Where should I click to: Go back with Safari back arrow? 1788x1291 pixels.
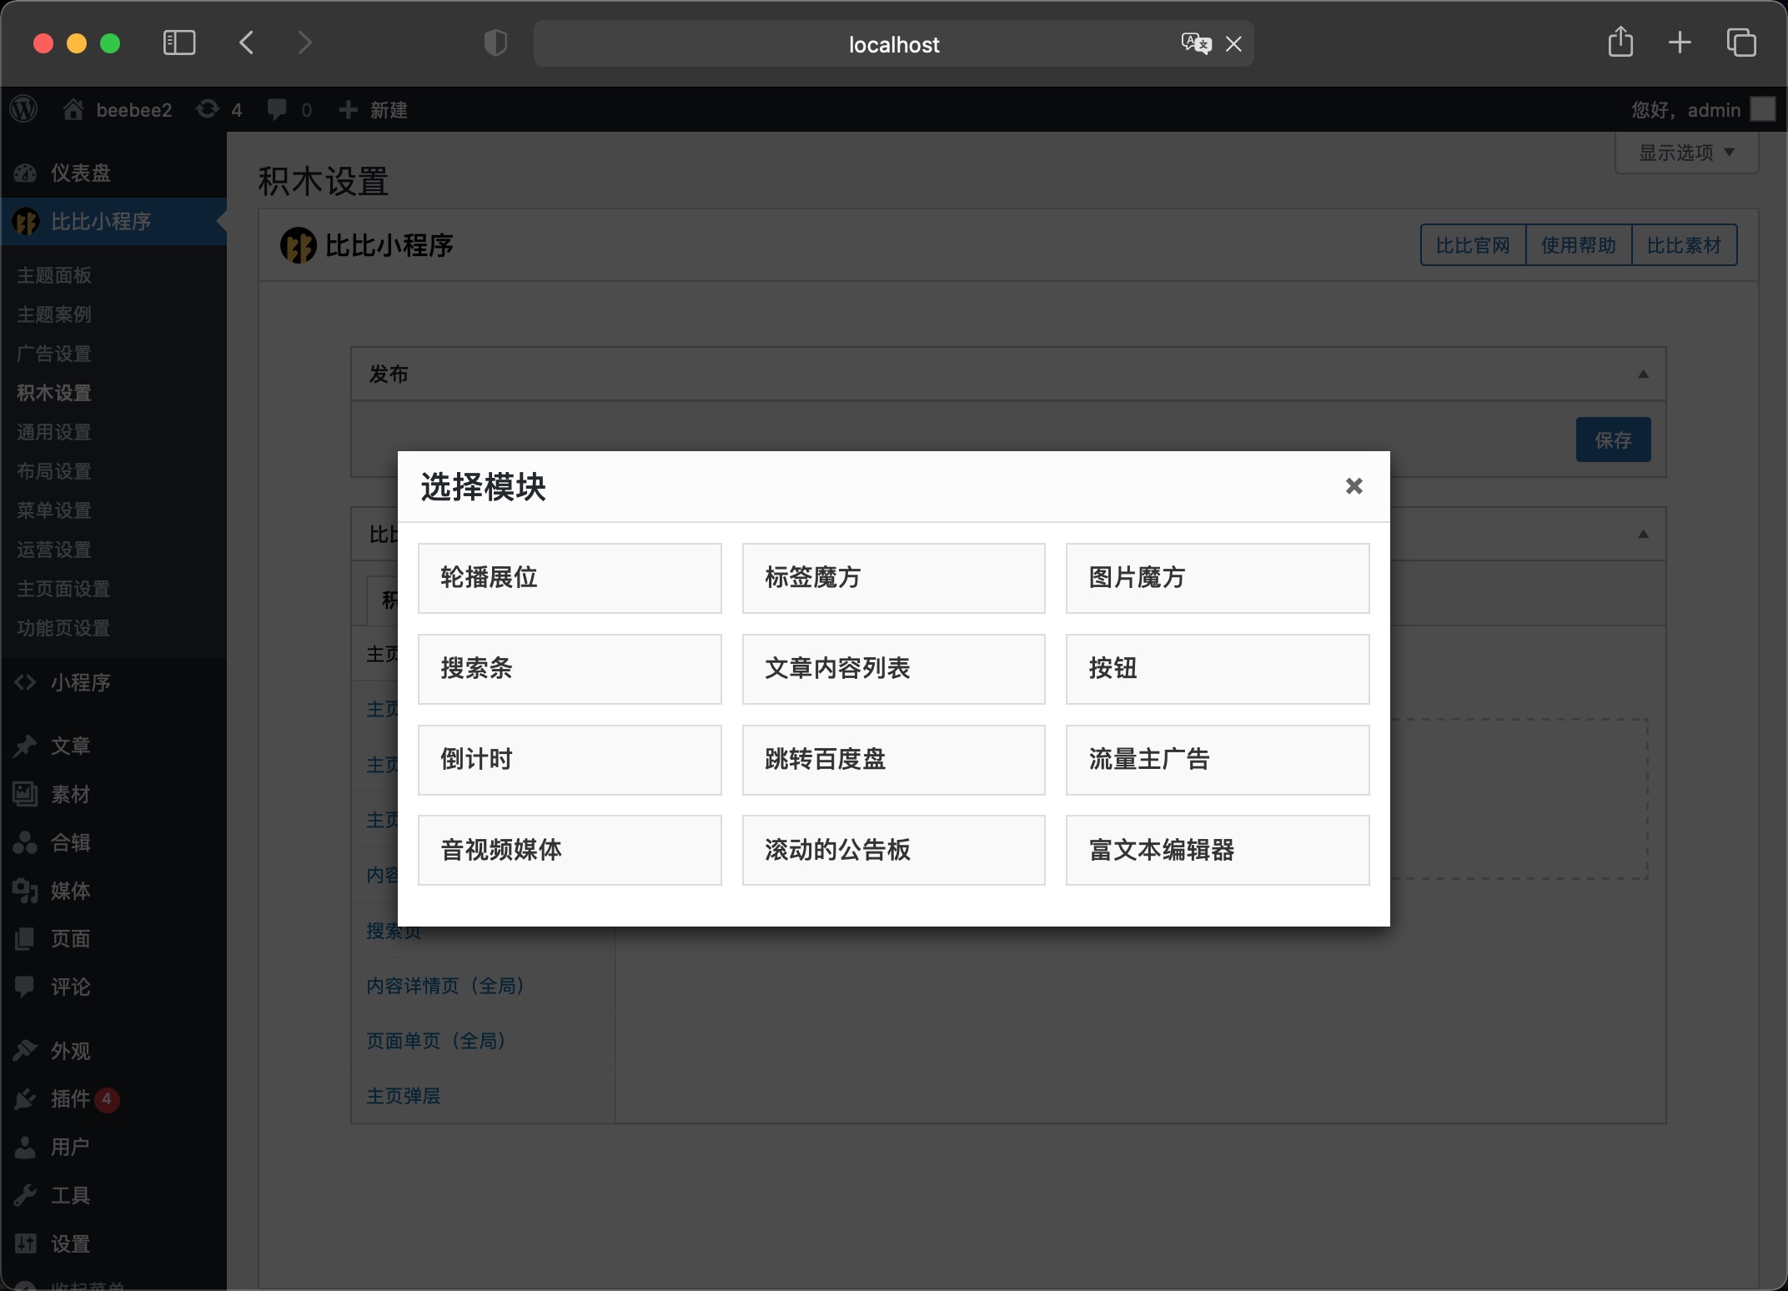246,43
